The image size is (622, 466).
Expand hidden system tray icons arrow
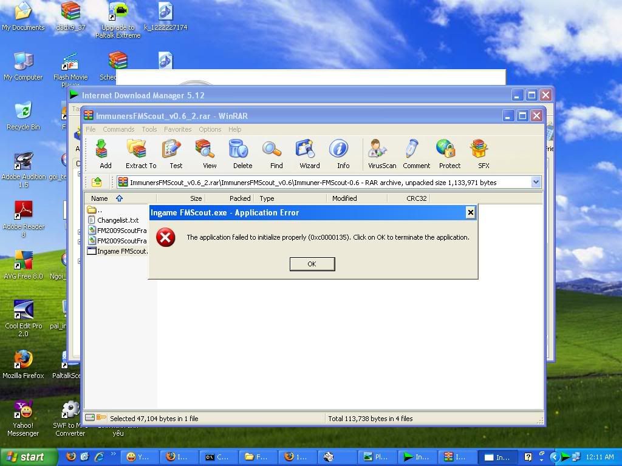pos(554,457)
